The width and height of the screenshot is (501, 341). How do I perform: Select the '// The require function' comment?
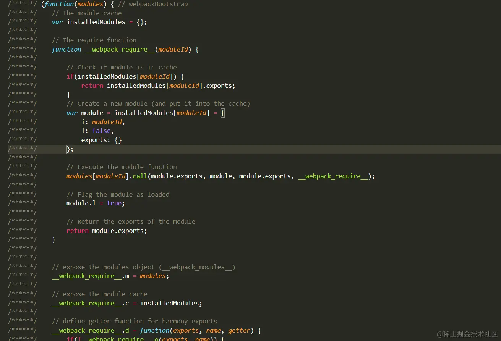click(94, 40)
